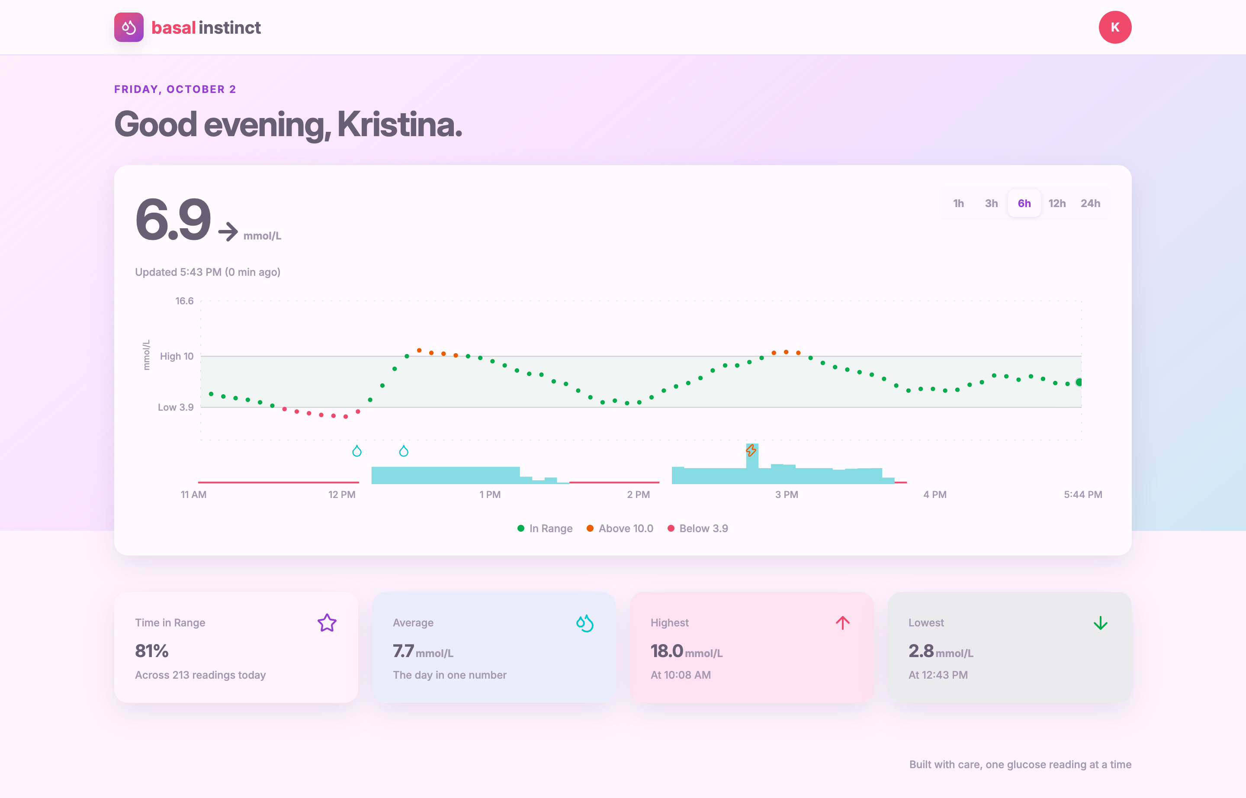Click 'Updated 5:43 PM (0 min ago)' text
This screenshot has height=798, width=1246.
(207, 272)
